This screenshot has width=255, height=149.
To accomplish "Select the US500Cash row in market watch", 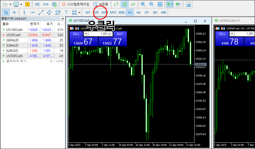I will tap(32, 56).
